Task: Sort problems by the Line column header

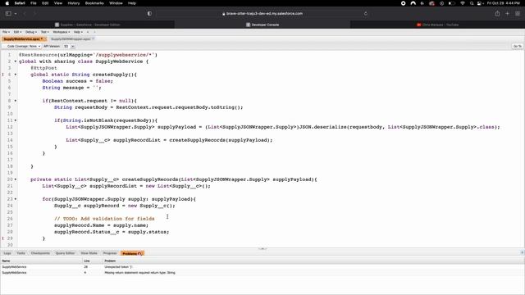Action: 93,261
